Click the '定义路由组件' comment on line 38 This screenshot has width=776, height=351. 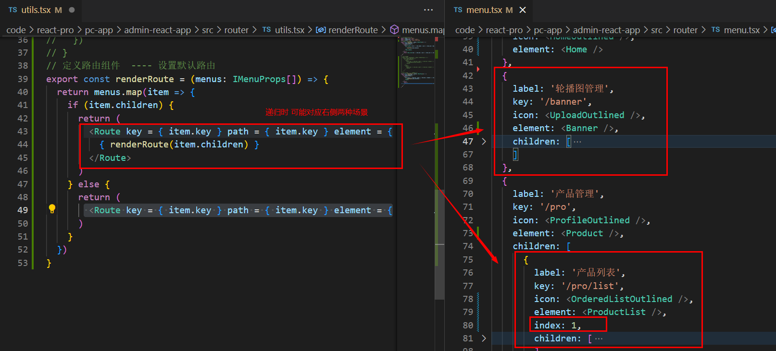(91, 65)
